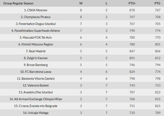Image resolution: width=164 pixels, height=116 pixels.
Task: Select the W column header
Action: pos(81,3)
